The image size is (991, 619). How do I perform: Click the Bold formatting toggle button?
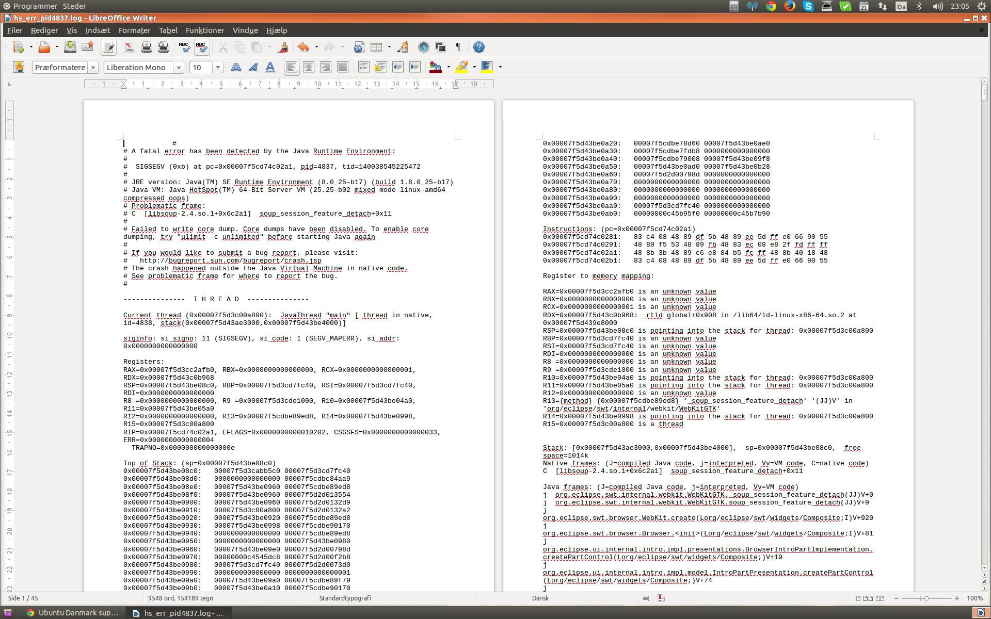click(235, 67)
